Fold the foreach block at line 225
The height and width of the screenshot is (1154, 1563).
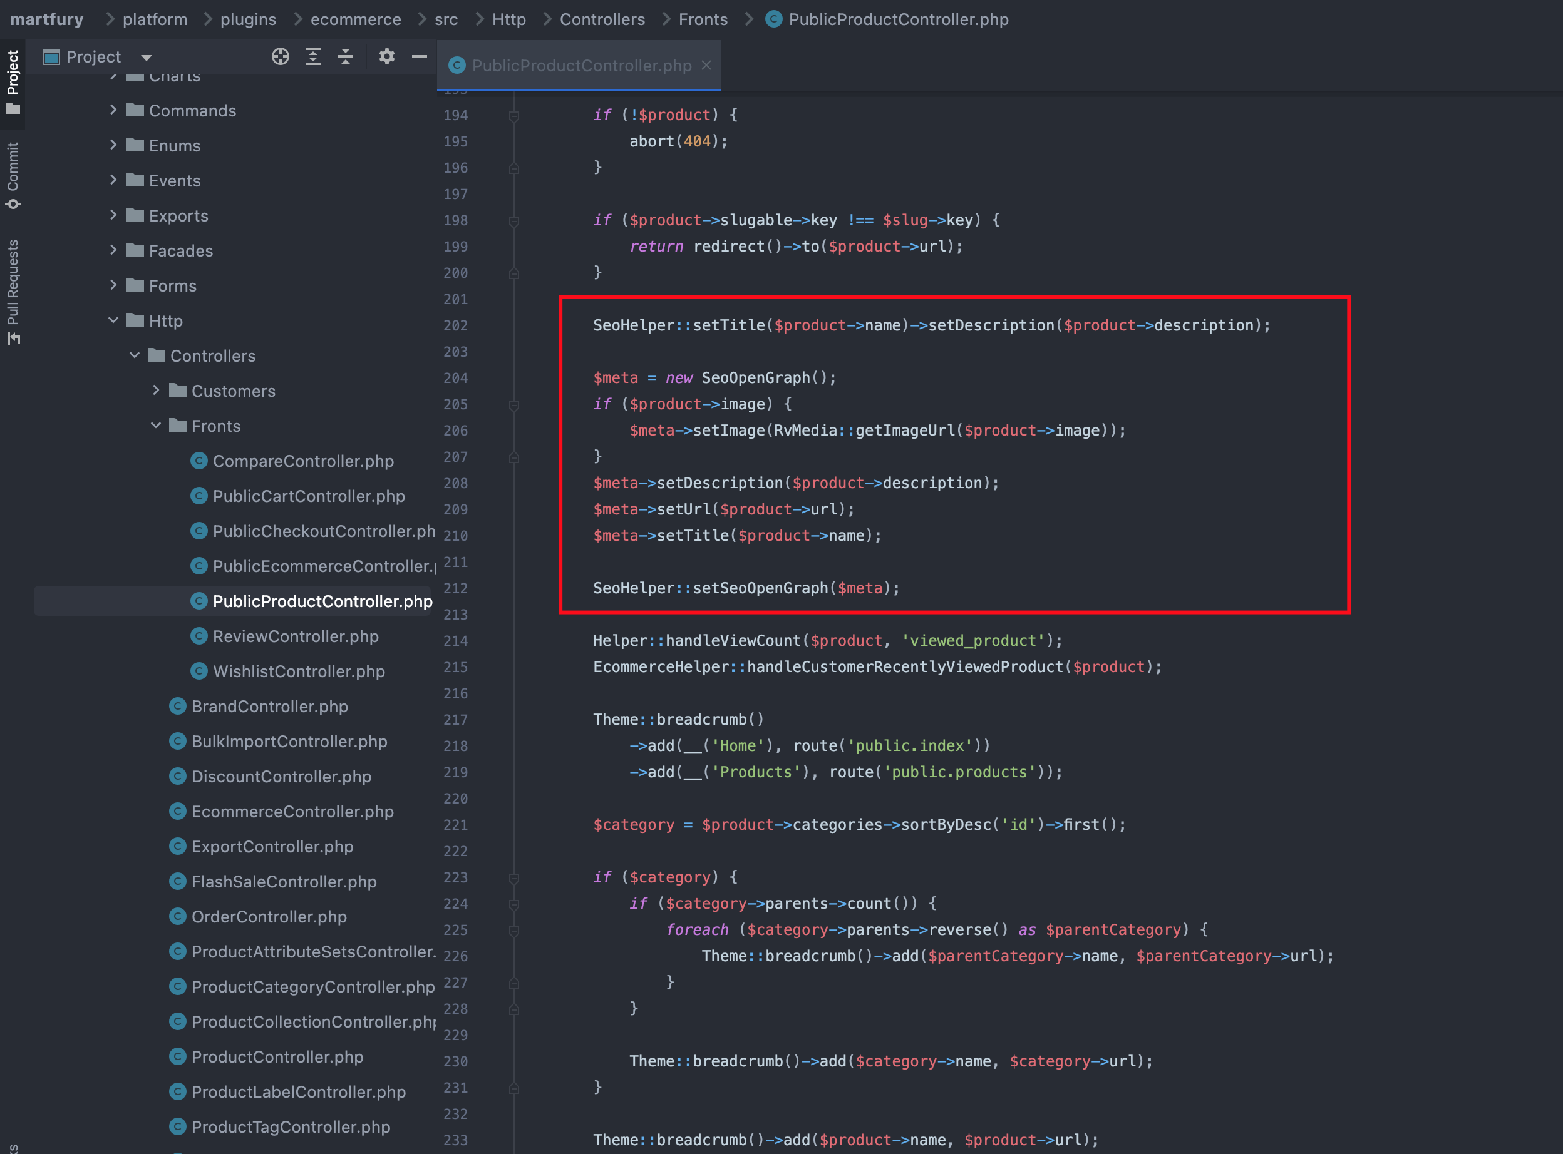[513, 931]
